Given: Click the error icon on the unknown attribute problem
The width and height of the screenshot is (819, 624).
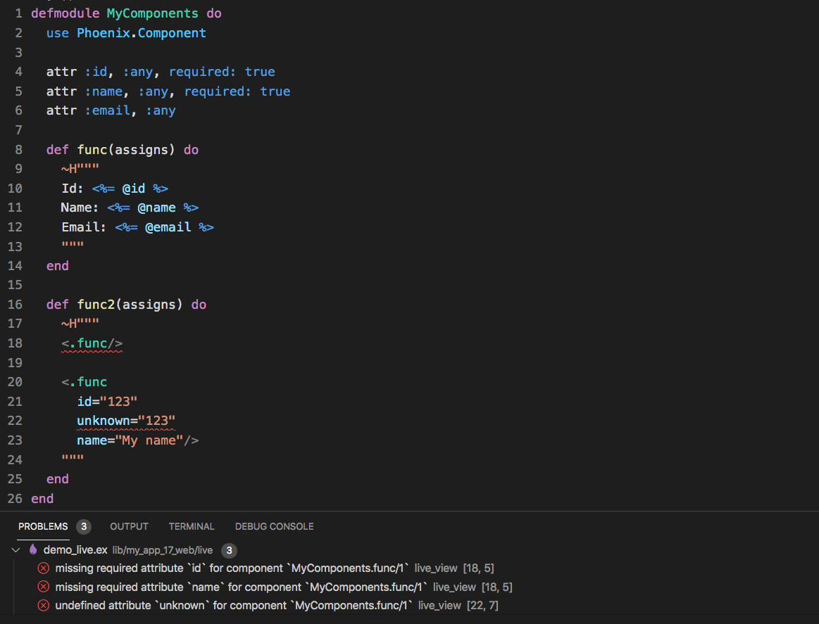Looking at the screenshot, I should [x=43, y=605].
